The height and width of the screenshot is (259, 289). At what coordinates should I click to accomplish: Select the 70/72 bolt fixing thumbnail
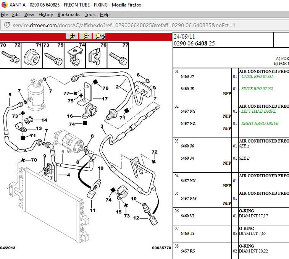coord(11,55)
